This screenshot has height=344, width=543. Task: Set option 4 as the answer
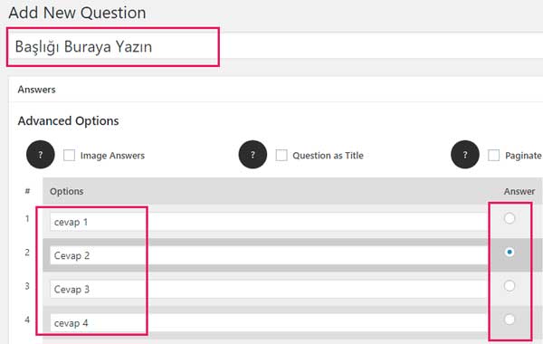point(510,319)
